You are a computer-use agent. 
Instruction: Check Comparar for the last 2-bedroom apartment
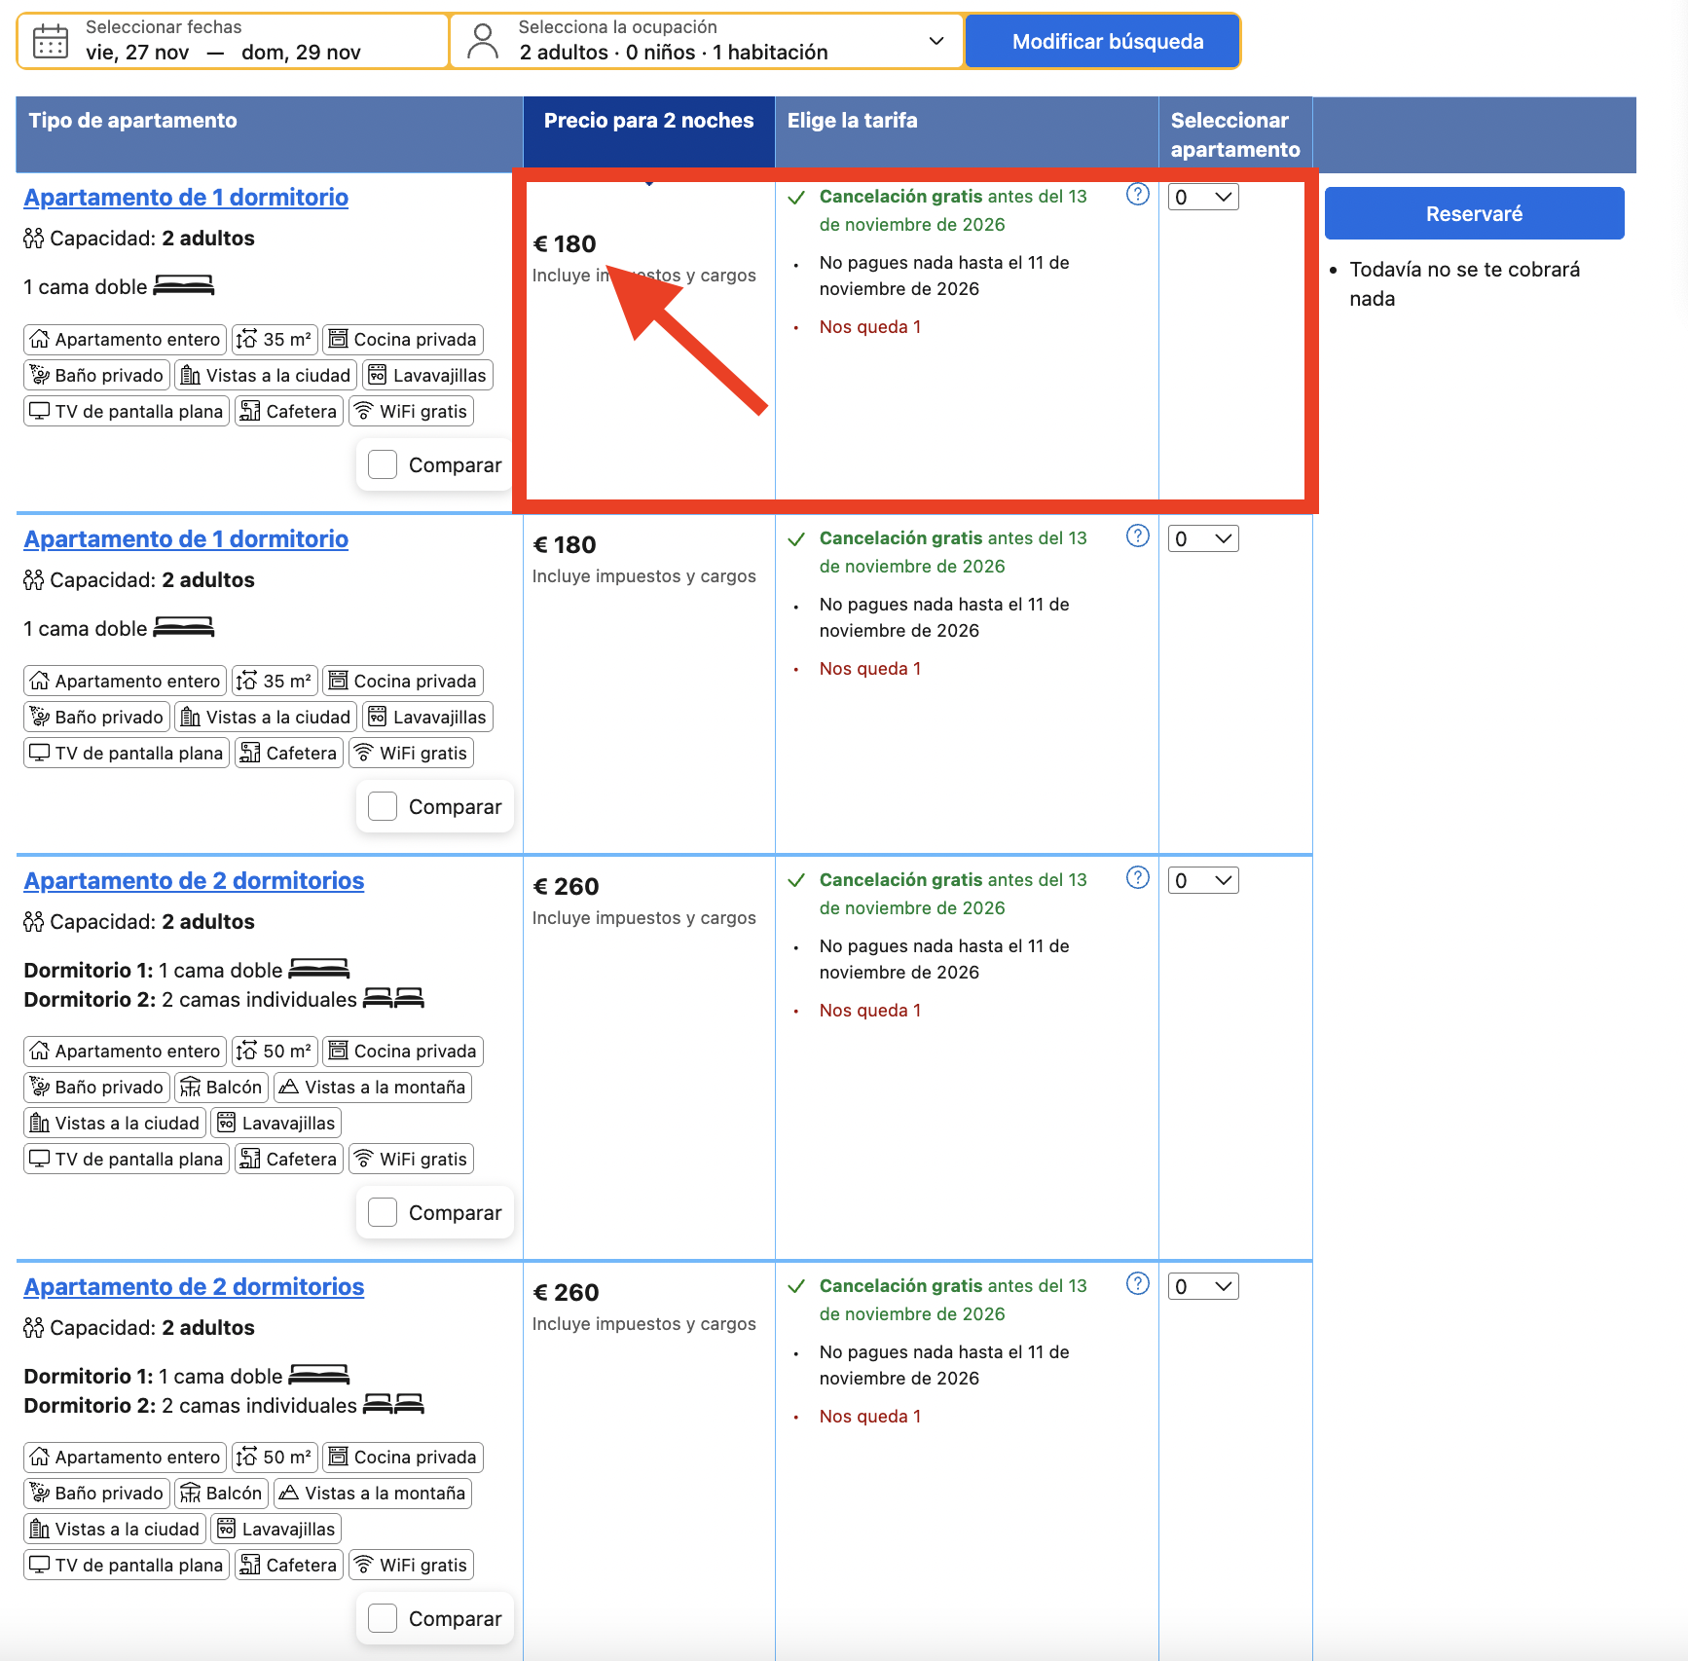click(383, 1618)
